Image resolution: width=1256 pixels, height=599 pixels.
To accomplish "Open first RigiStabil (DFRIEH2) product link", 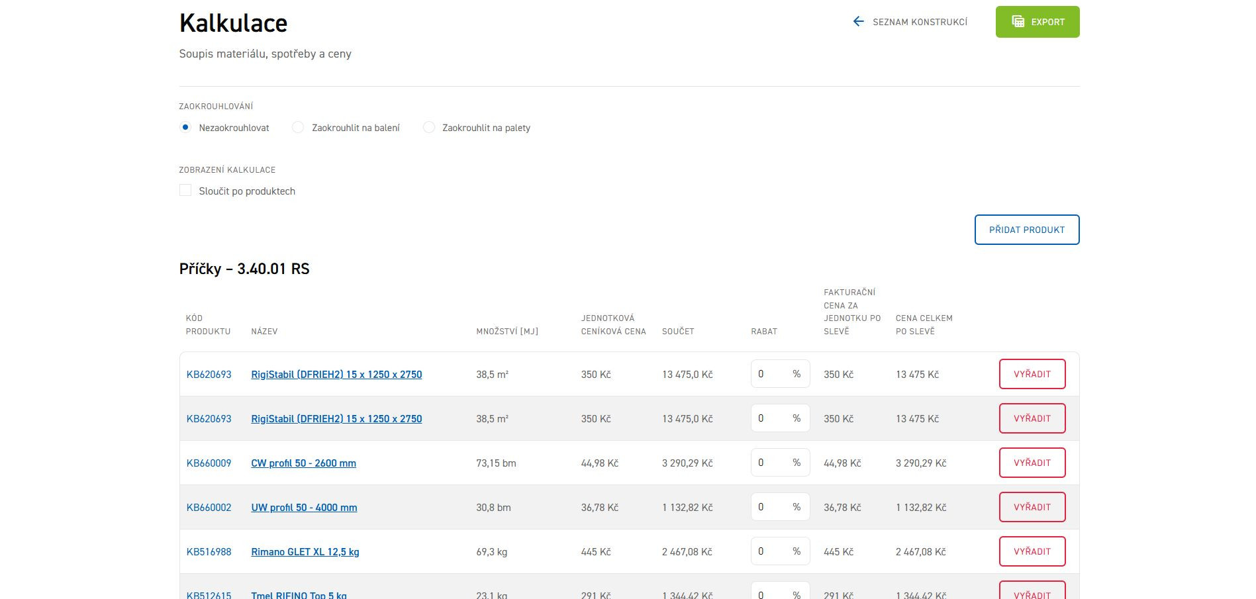I will (x=336, y=375).
